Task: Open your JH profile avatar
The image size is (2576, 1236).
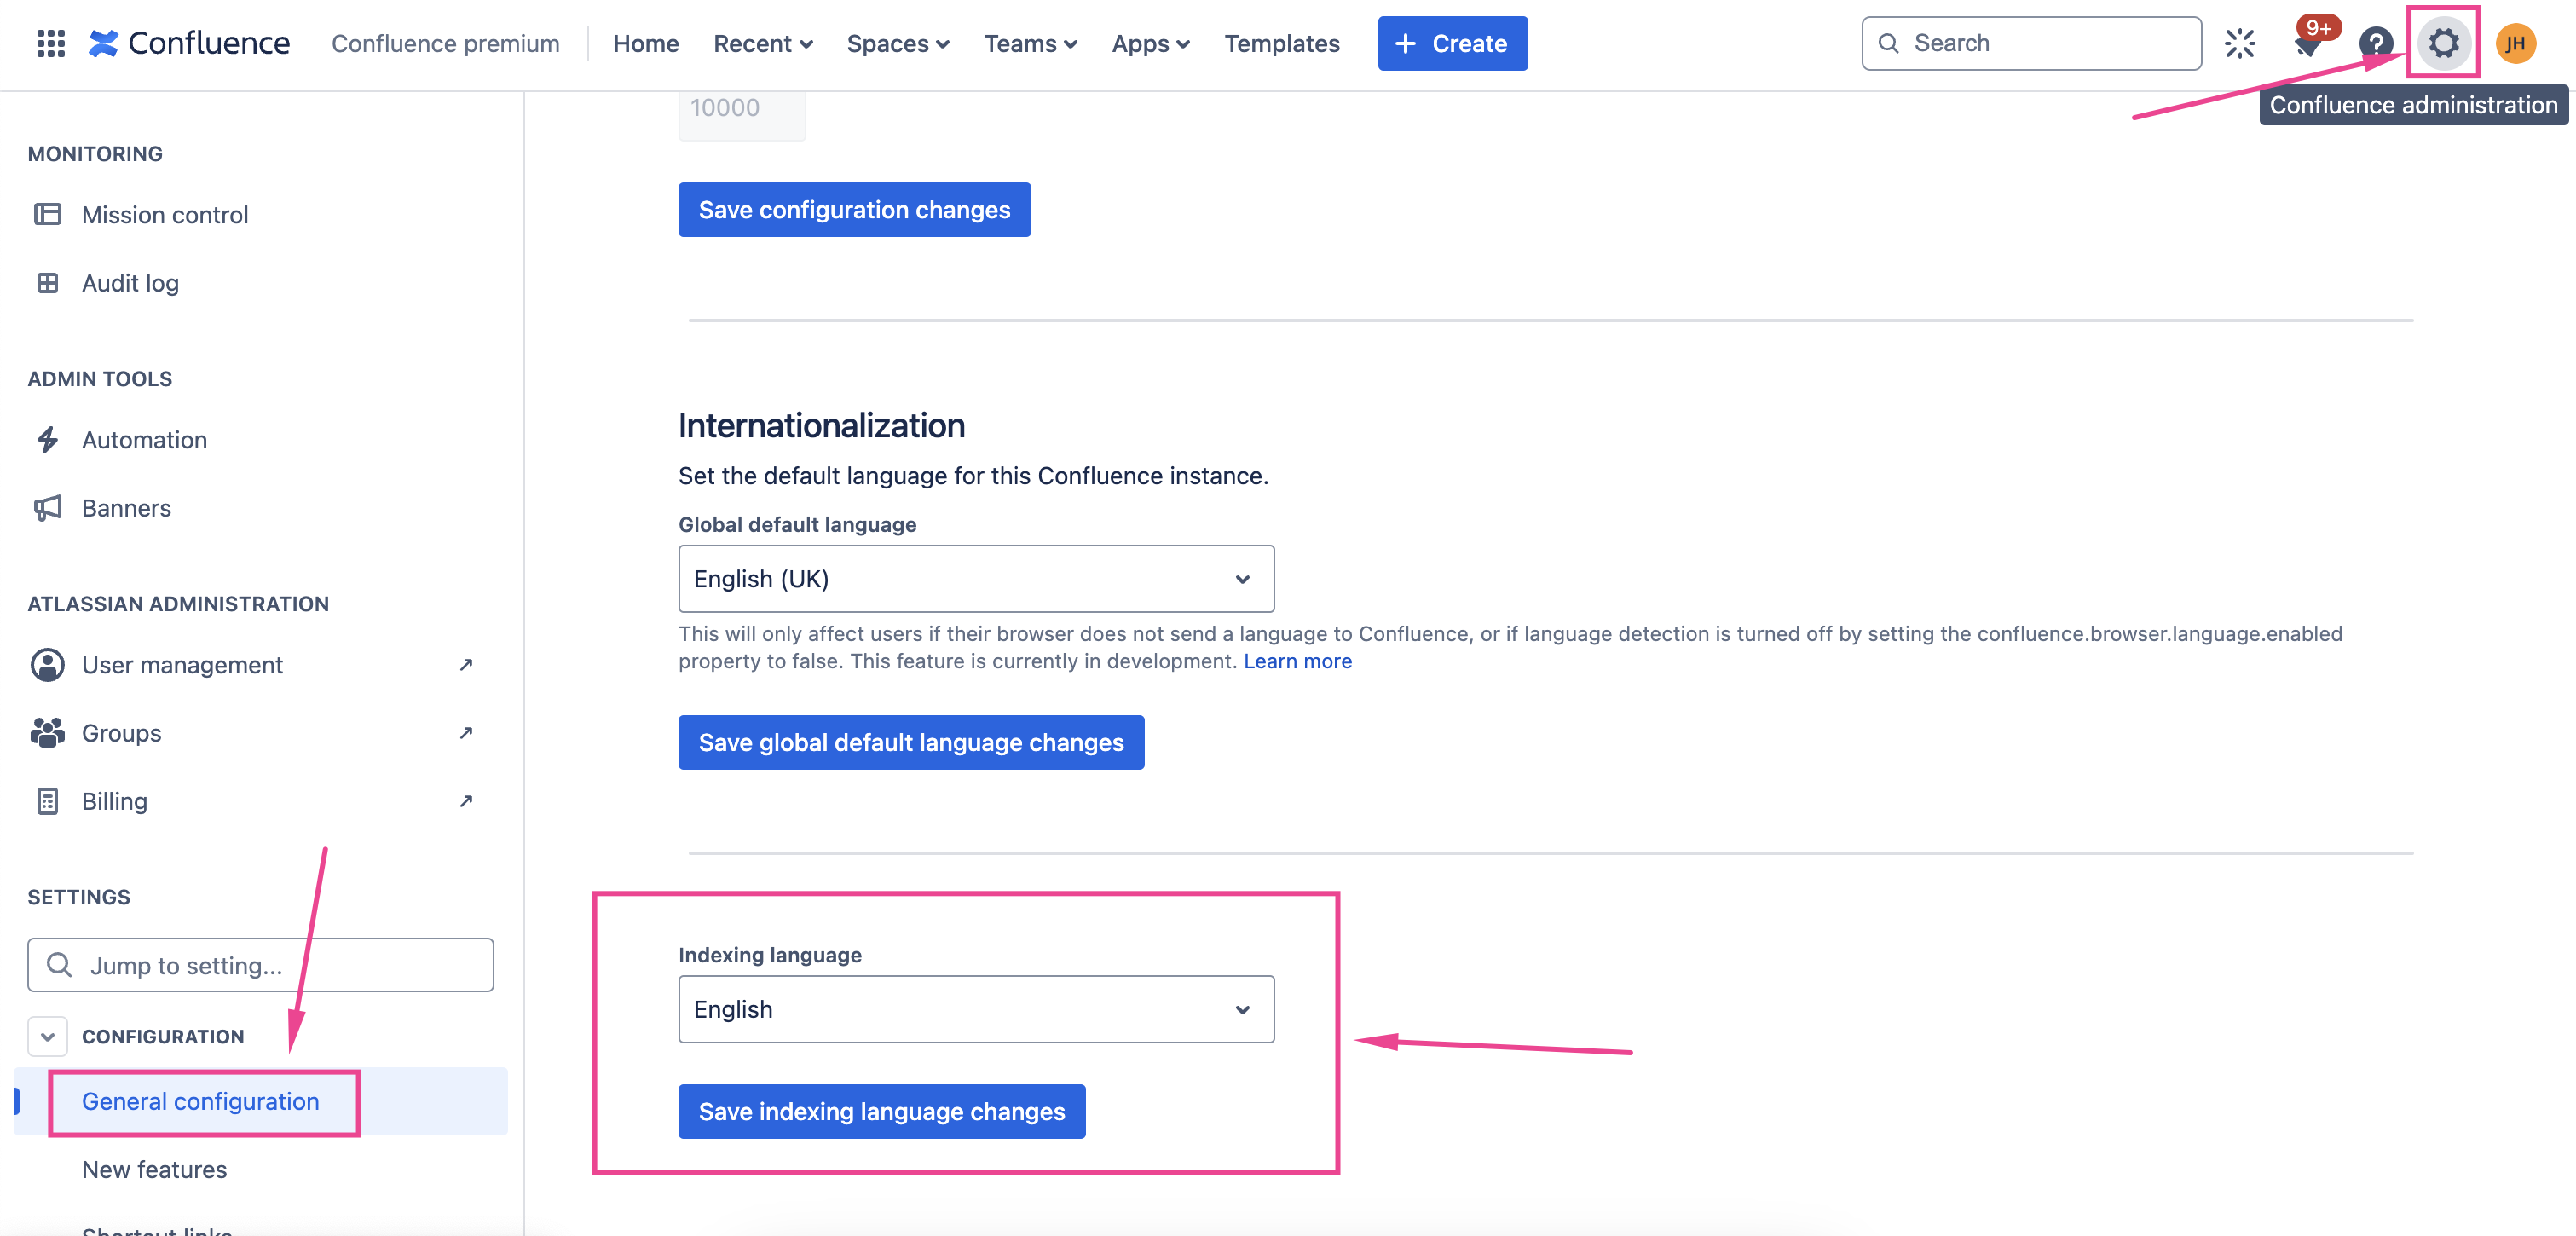Action: (2517, 43)
